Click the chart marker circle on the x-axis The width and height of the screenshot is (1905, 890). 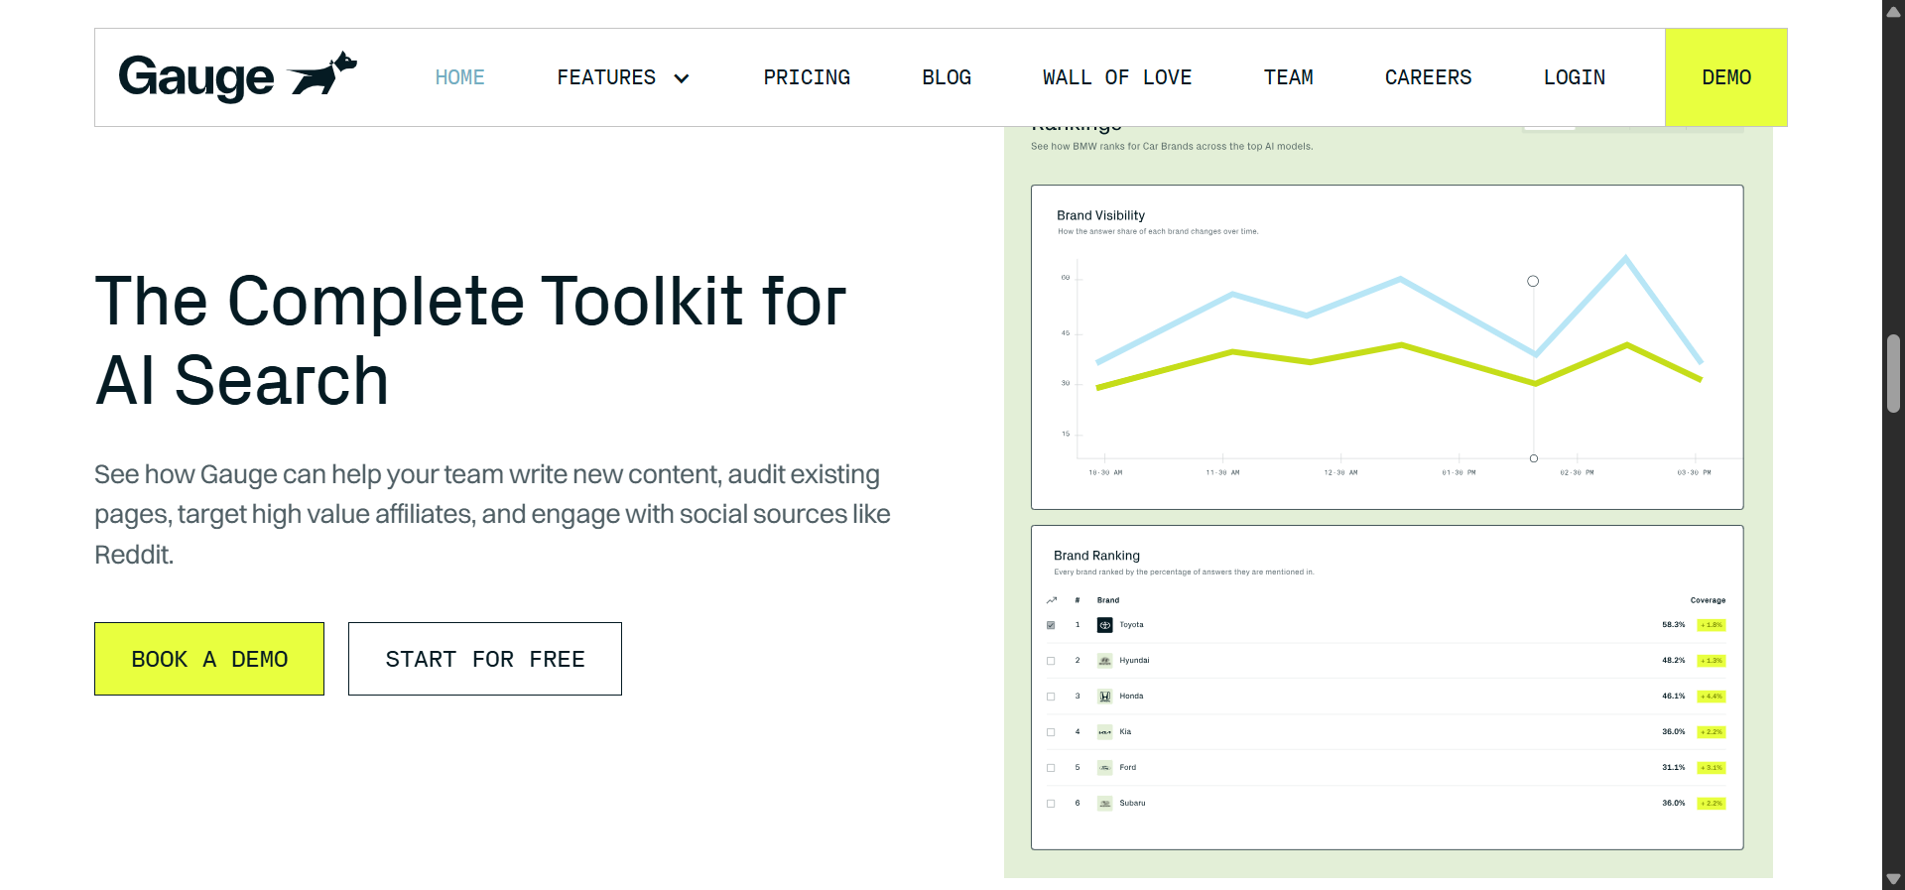click(x=1534, y=458)
